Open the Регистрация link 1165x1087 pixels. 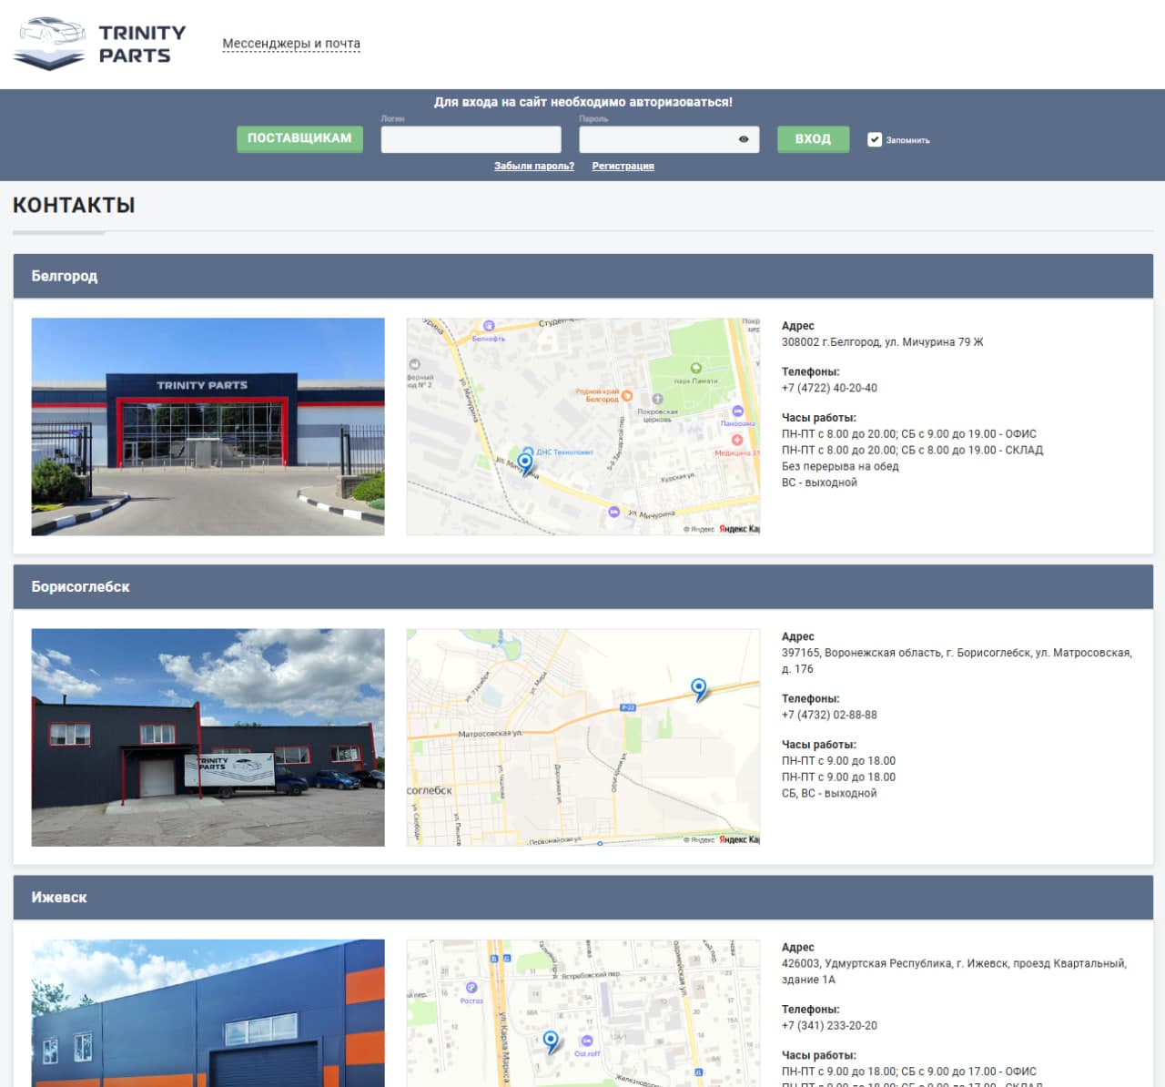[x=623, y=166]
